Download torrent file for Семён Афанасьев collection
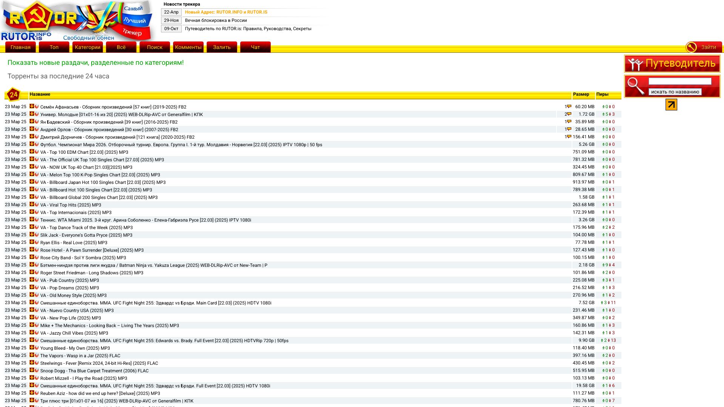This screenshot has height=407, width=724. click(x=32, y=106)
